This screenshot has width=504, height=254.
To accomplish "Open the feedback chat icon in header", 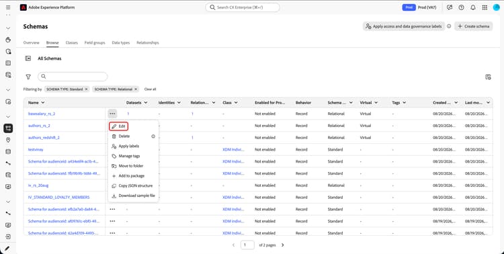I will (x=450, y=7).
